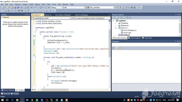The height and width of the screenshot is (102, 182).
Task: Click the Uncomment Selection icon in text toolbar
Action: coord(28,11)
